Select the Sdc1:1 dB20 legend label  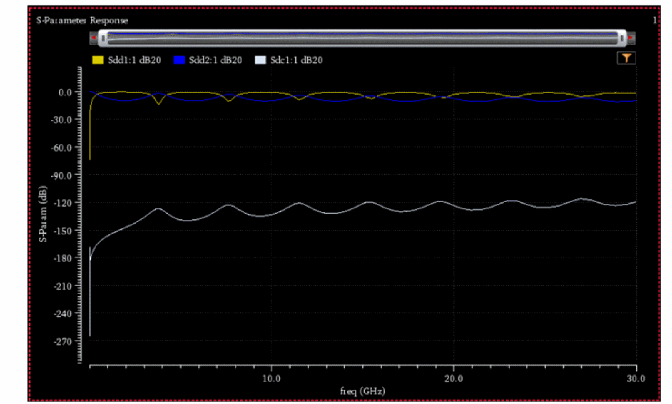(x=297, y=60)
